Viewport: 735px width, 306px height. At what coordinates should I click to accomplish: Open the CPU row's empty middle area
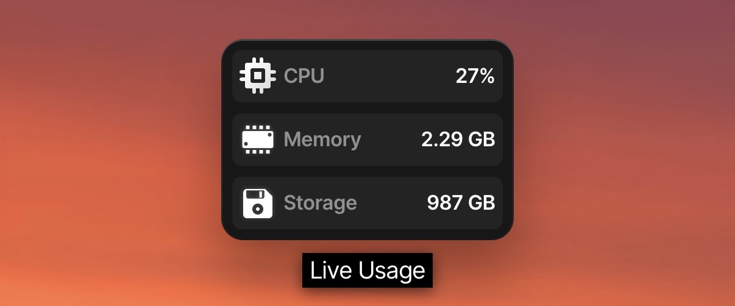[390, 76]
